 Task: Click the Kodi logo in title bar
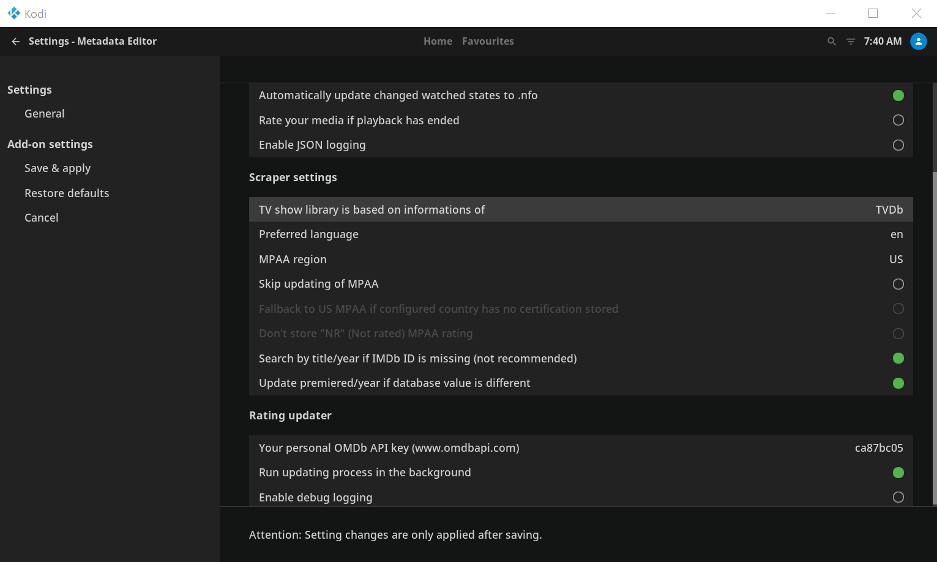pyautogui.click(x=13, y=13)
